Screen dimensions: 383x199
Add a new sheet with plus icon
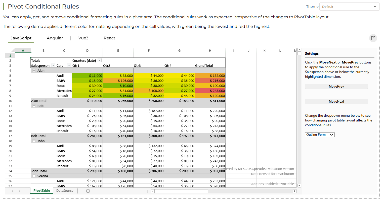88,191
